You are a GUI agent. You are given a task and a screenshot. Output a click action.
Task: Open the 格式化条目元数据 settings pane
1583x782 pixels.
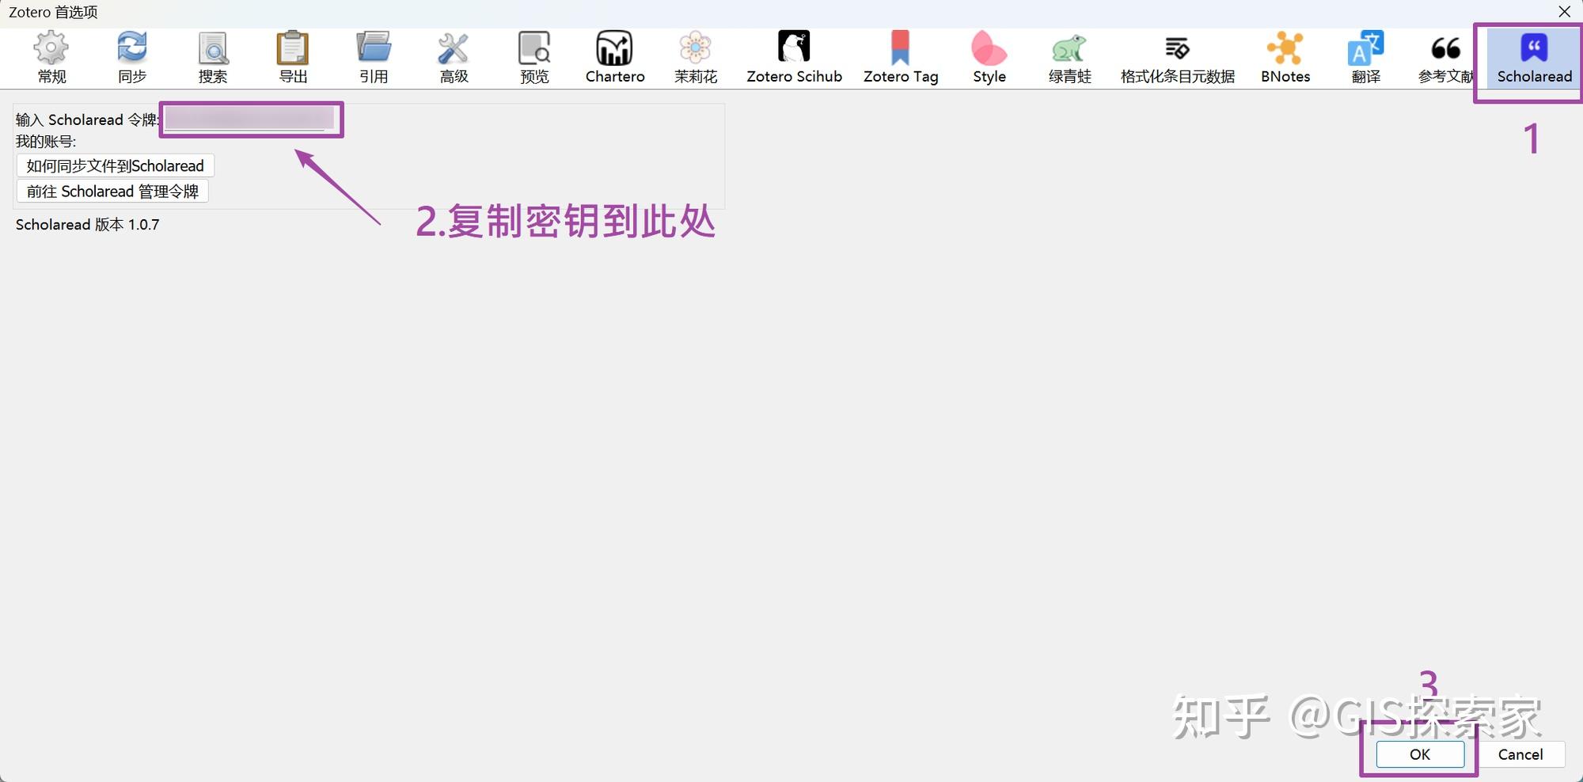coord(1177,55)
